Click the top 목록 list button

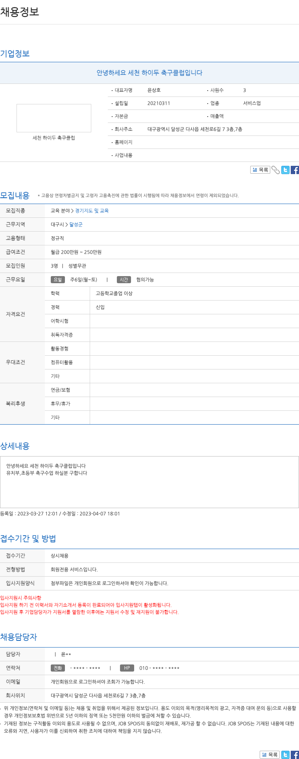[260, 170]
